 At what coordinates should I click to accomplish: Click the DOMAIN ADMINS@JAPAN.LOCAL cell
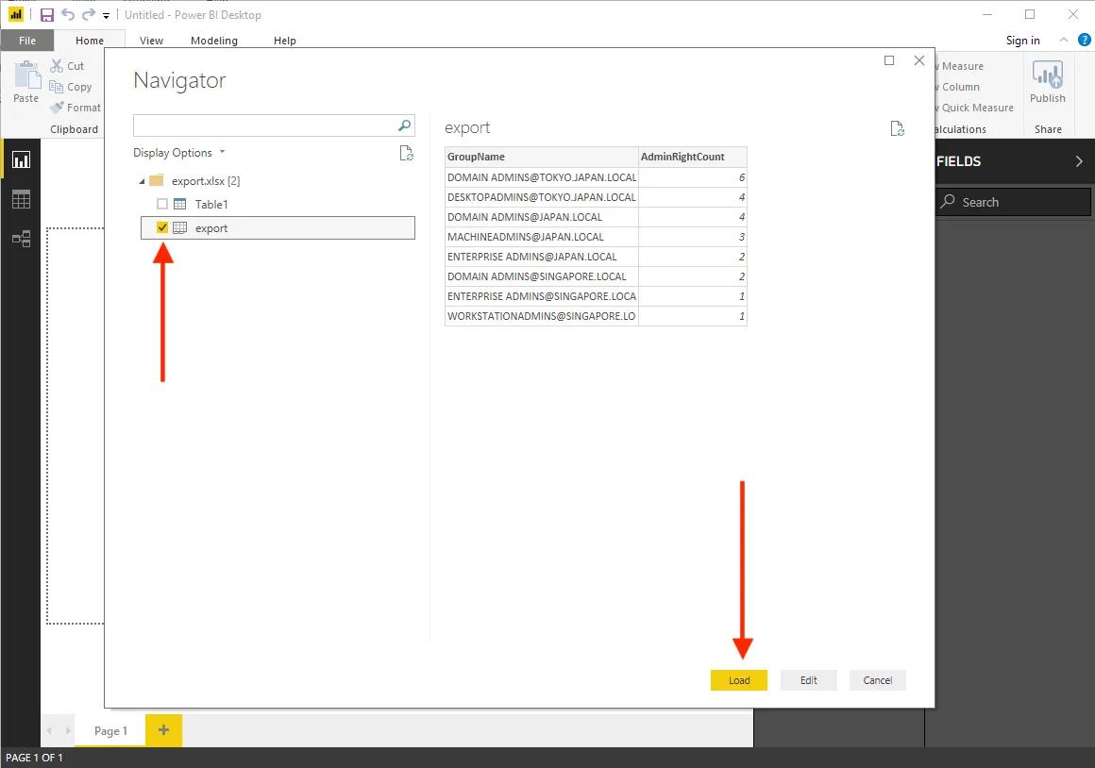click(541, 217)
